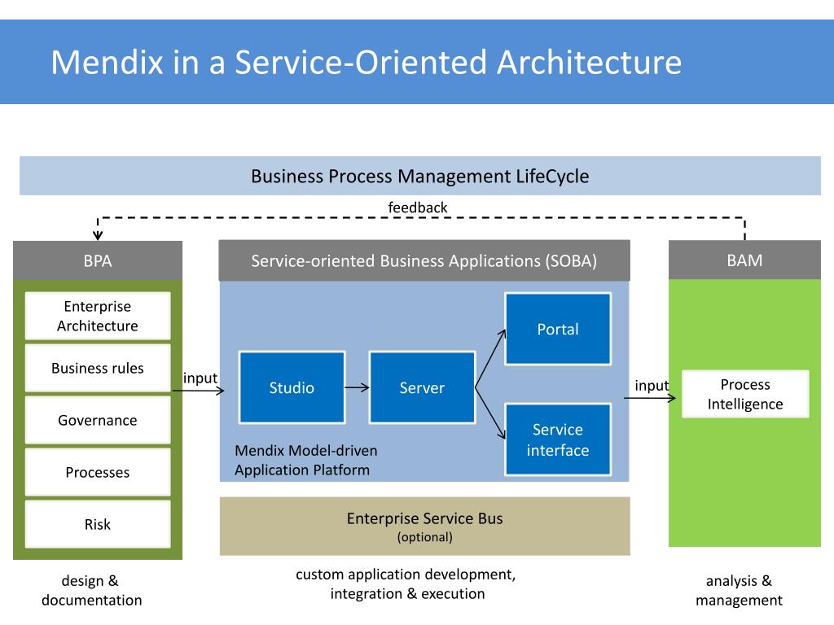Select the Service-oriented Business Applications (SOBA) header
The width and height of the screenshot is (834, 625).
coord(424,260)
